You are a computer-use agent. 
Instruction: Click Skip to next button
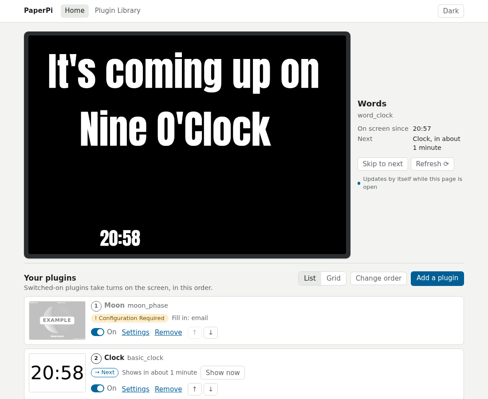point(383,164)
